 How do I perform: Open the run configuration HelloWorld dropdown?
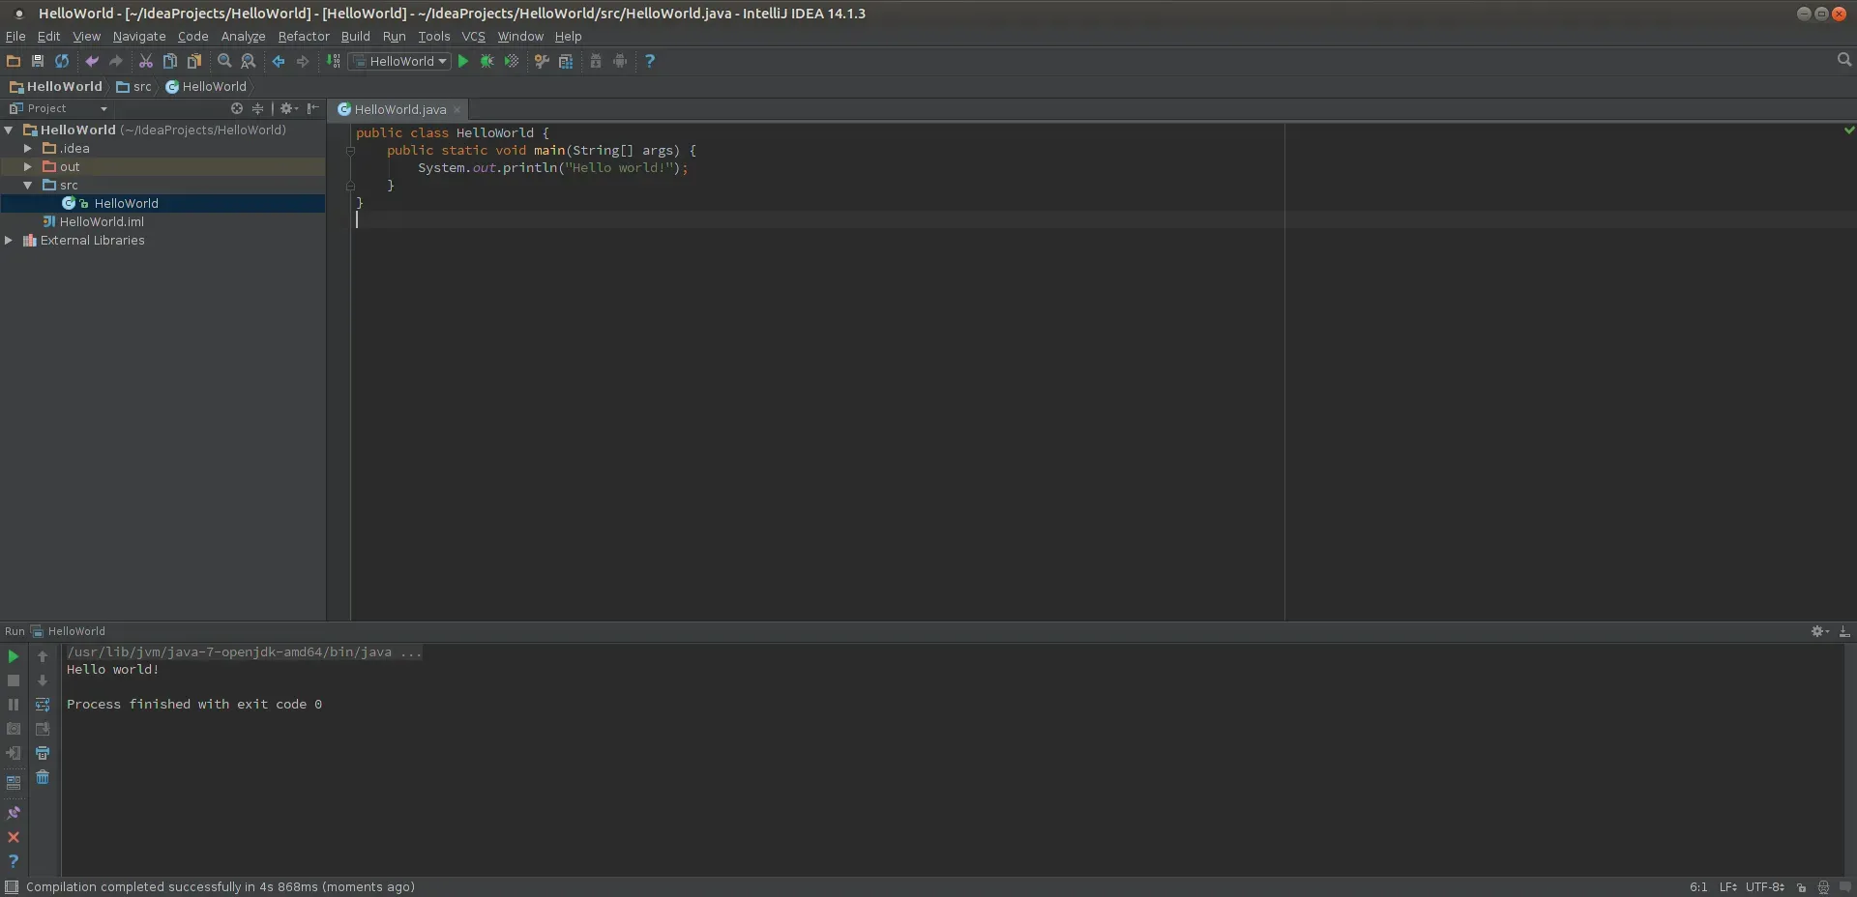[x=400, y=61]
